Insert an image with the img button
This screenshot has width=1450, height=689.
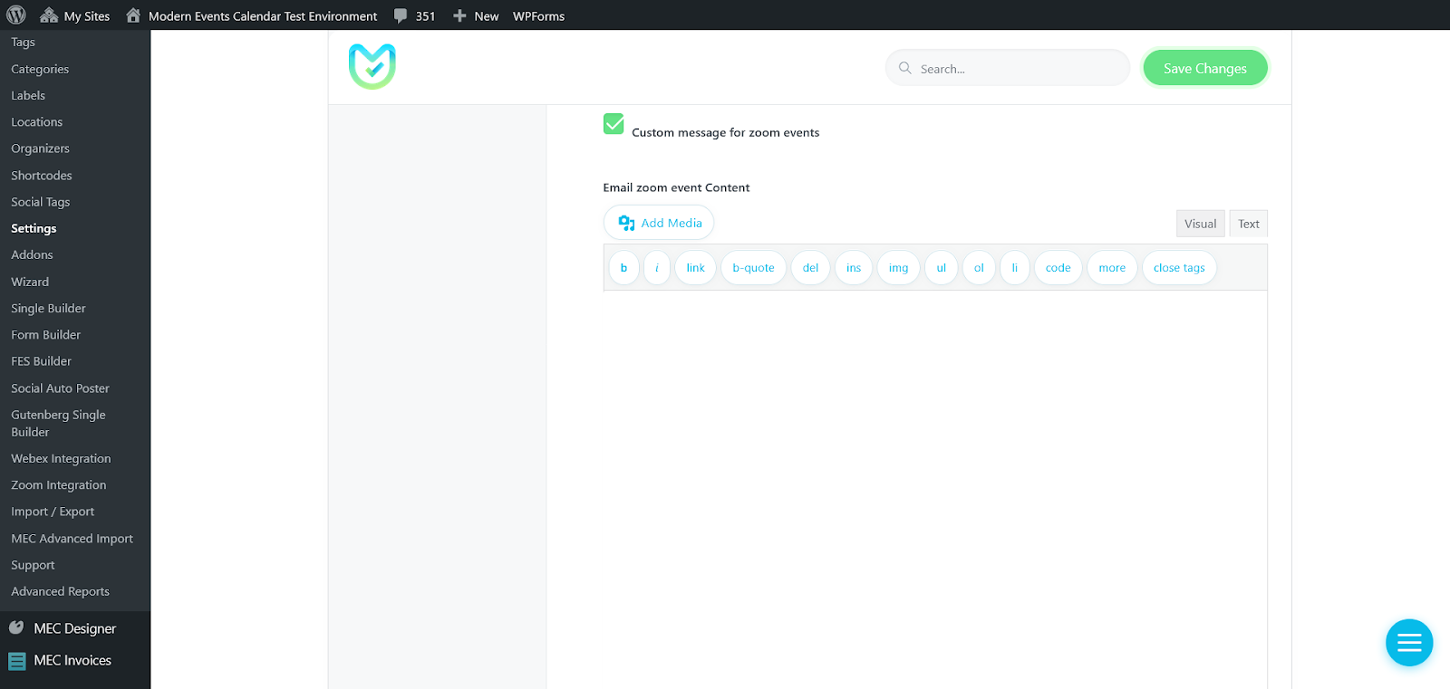(899, 268)
